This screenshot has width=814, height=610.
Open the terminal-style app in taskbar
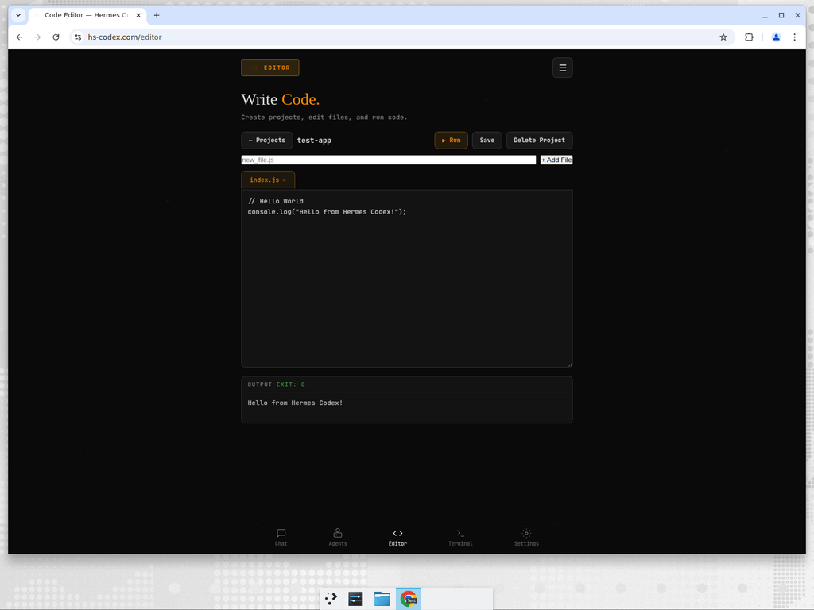(355, 599)
